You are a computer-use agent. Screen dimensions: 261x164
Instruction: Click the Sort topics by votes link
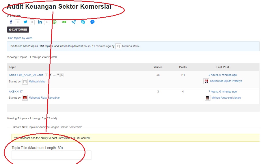tap(20, 38)
